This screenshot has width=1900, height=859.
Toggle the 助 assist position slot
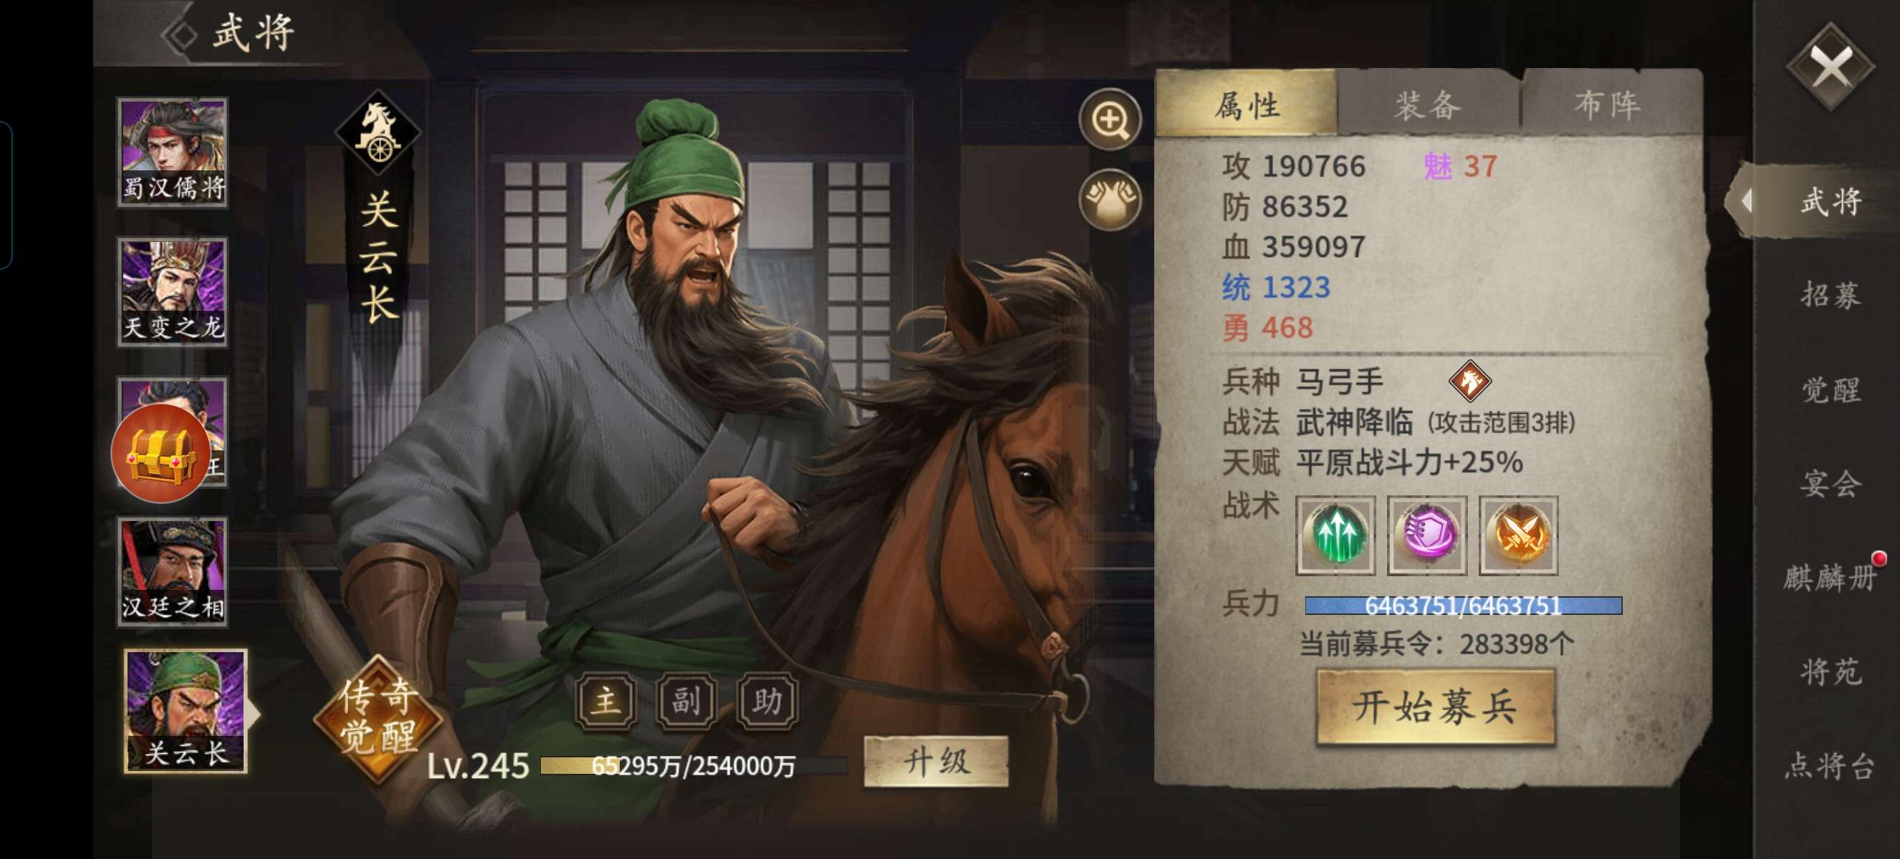pos(767,701)
